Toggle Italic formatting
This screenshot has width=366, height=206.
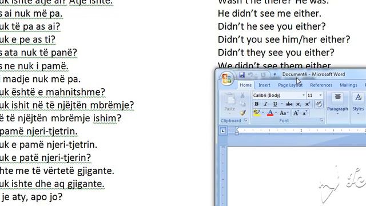pos(265,104)
